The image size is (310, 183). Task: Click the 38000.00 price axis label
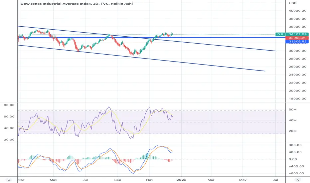pyautogui.click(x=298, y=19)
